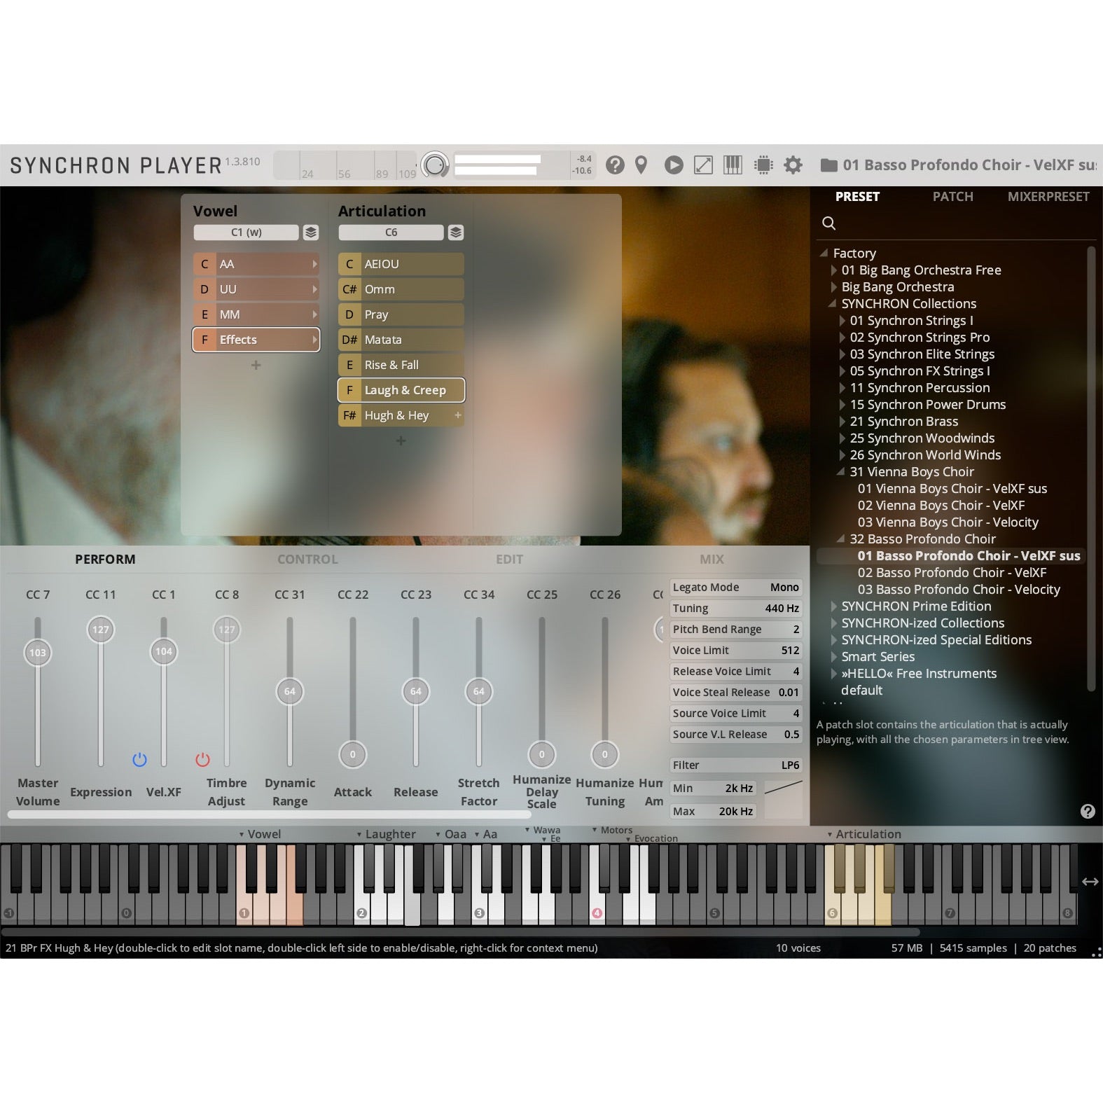Click the Legato Mode Mono field
Viewport: 1103px width, 1103px height.
pos(735,588)
